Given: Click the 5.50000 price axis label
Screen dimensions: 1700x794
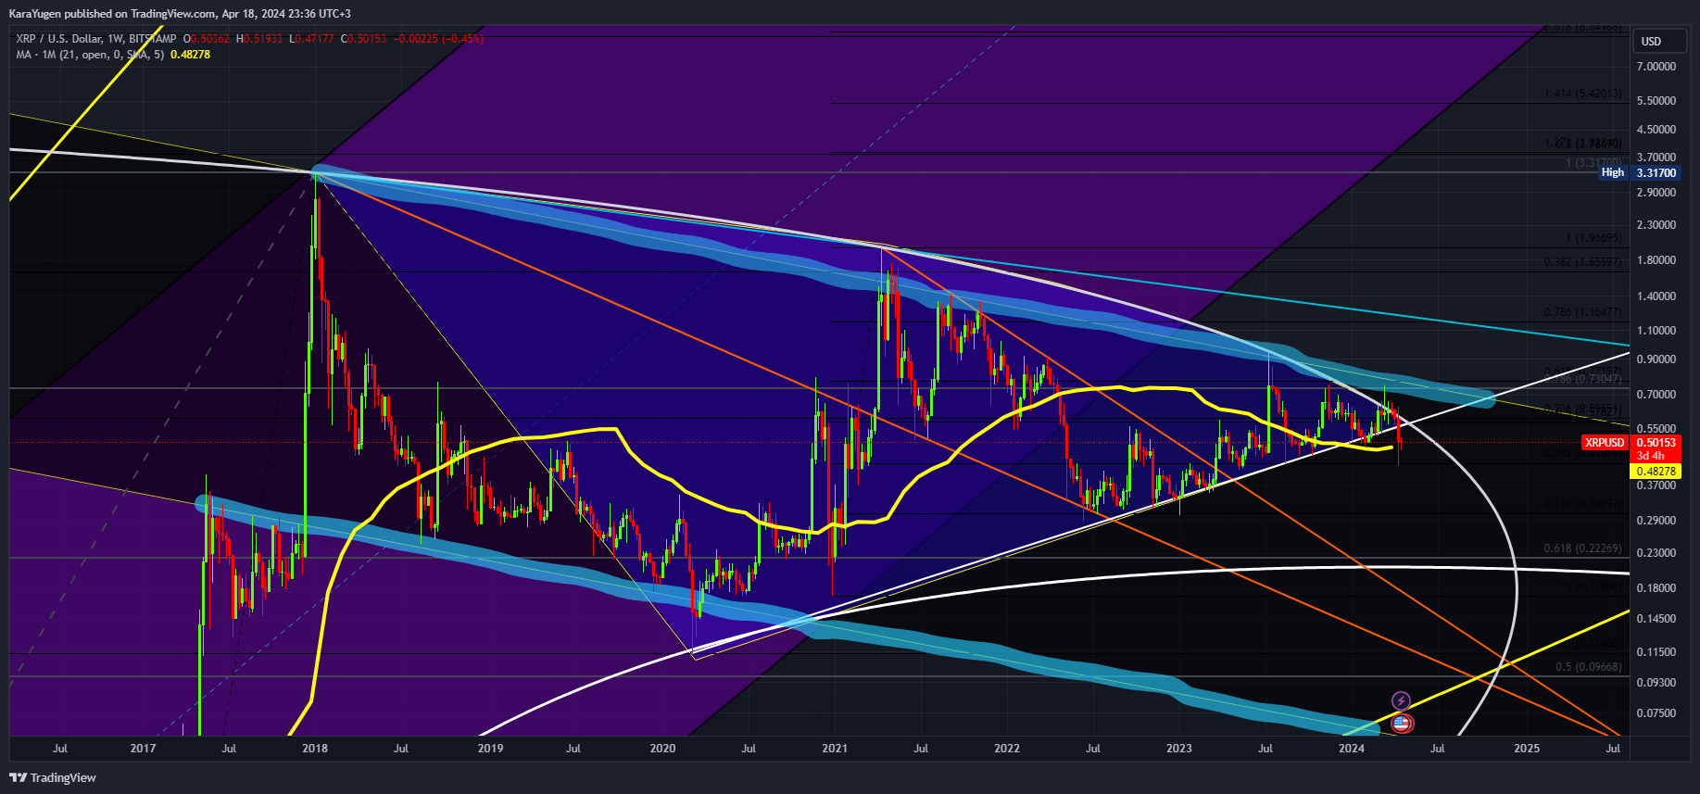Looking at the screenshot, I should 1656,100.
